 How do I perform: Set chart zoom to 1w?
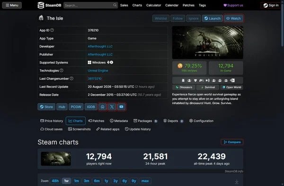point(66,181)
